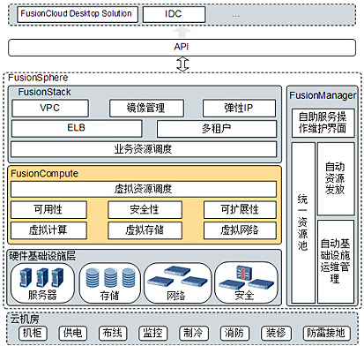
Task: Select FusionCloud Desktop Solution box
Action: (x=78, y=14)
